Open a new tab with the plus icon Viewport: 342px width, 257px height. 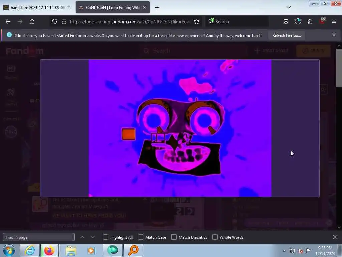coord(157,8)
